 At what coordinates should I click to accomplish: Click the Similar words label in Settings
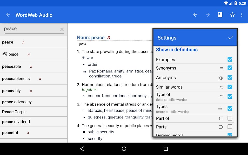point(169,87)
